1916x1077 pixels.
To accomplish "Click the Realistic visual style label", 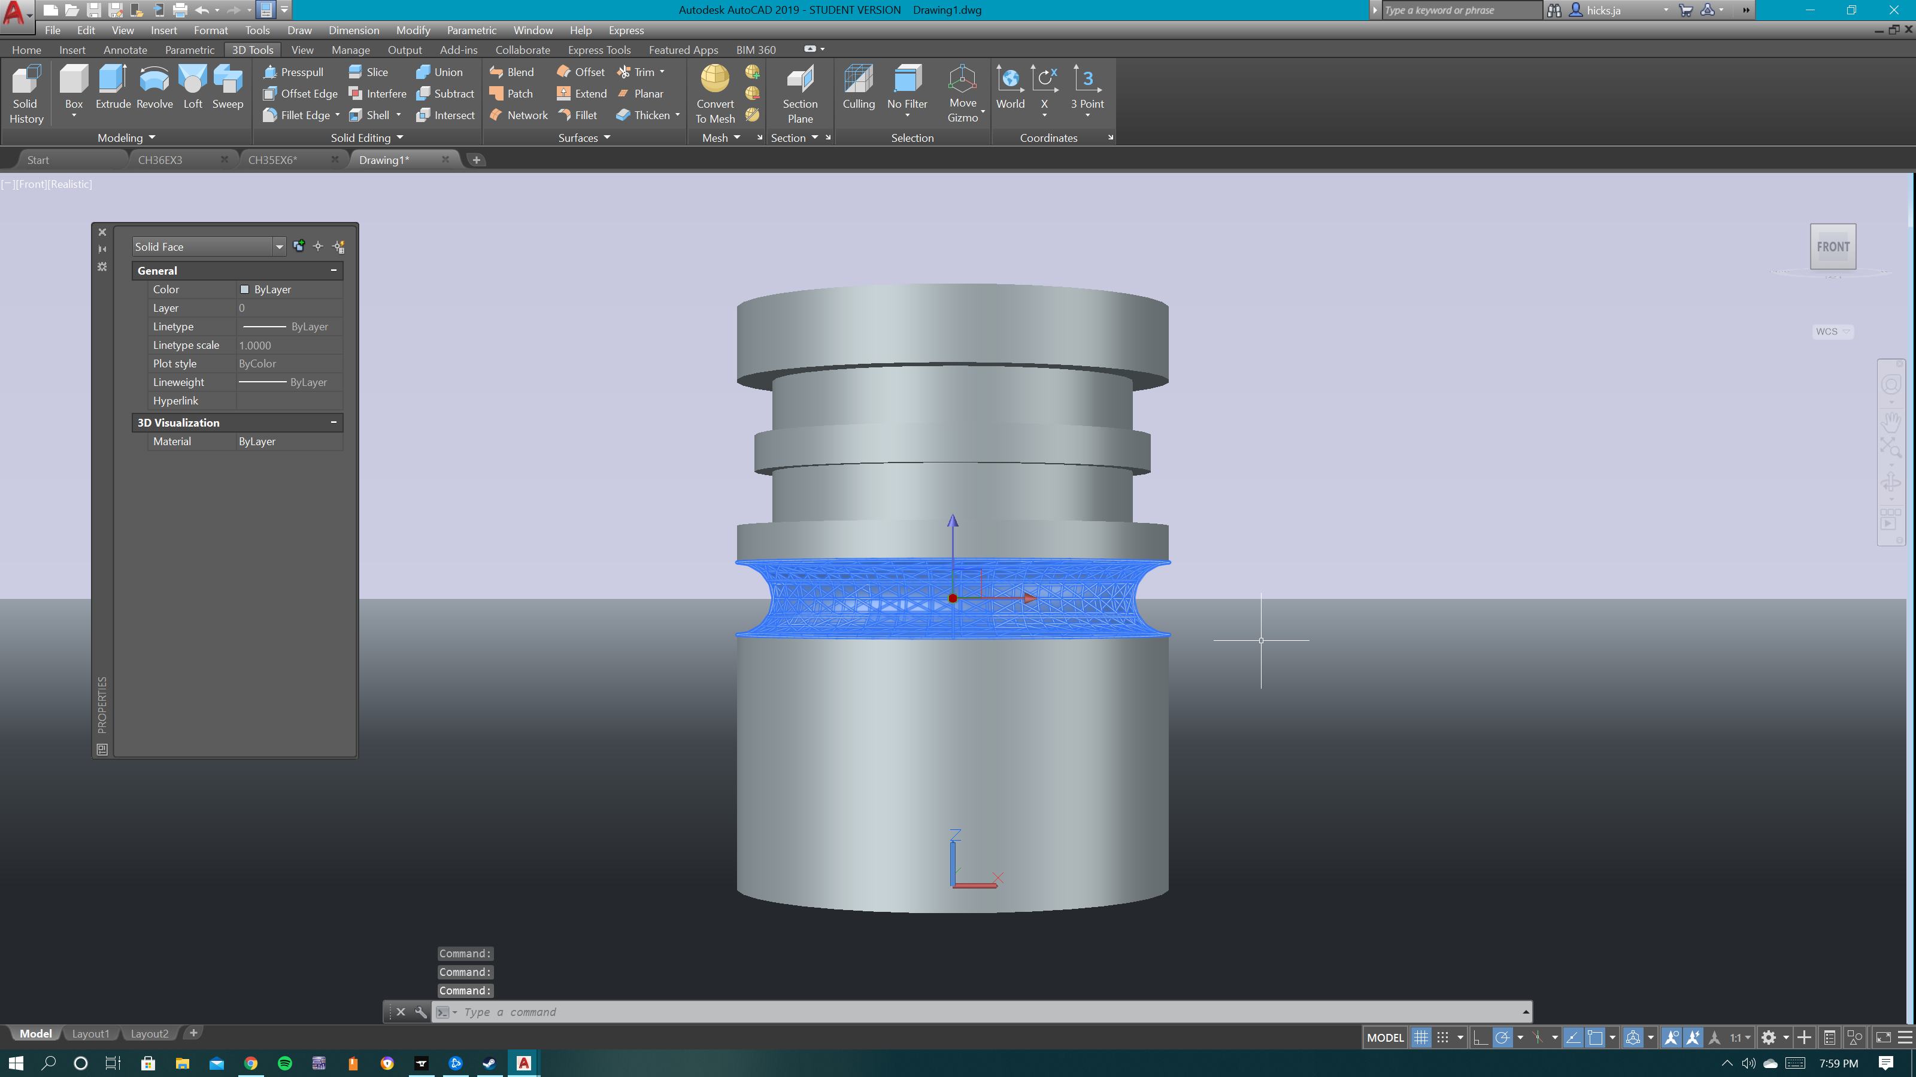I will point(70,184).
